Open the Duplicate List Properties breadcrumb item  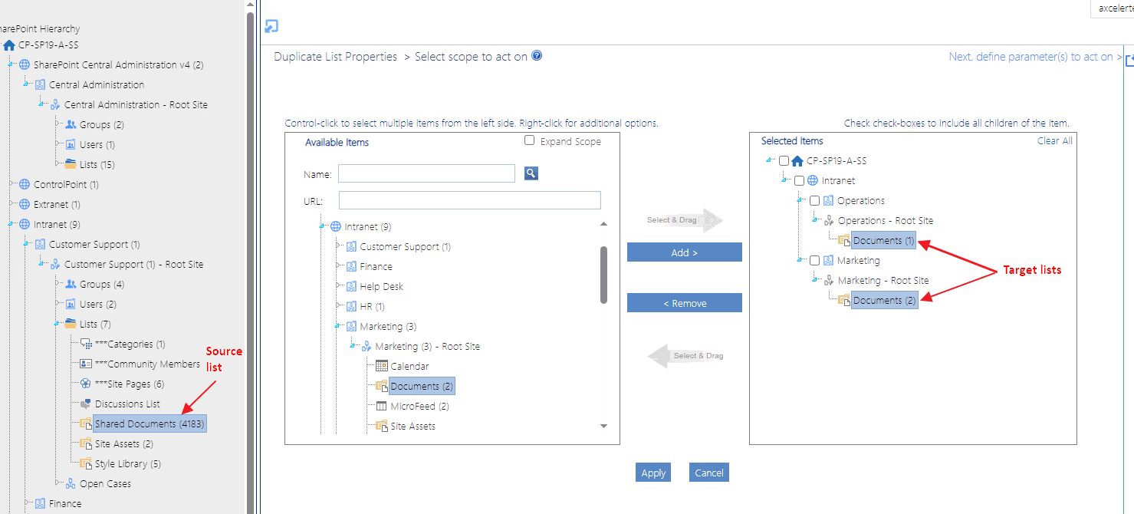click(x=335, y=55)
